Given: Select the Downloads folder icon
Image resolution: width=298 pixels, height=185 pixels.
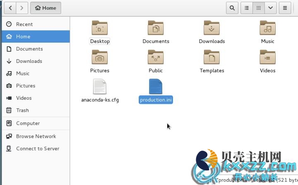Looking at the screenshot, I should [x=211, y=28].
